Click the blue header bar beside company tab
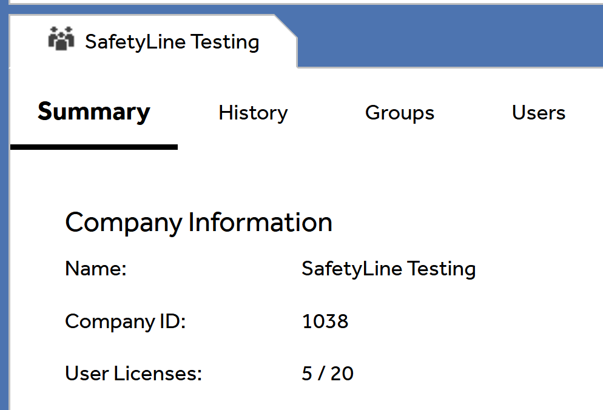The image size is (603, 410). [x=449, y=36]
